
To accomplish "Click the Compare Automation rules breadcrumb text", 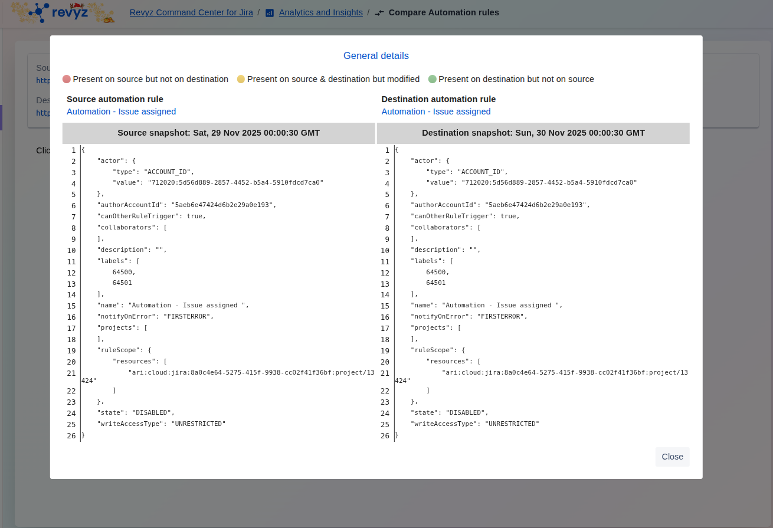I will point(444,12).
